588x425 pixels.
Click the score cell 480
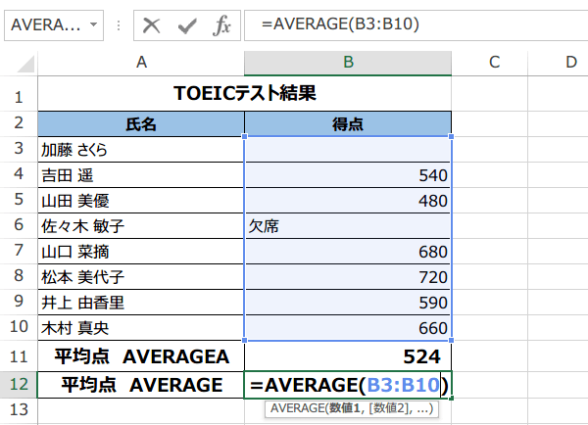tap(348, 201)
